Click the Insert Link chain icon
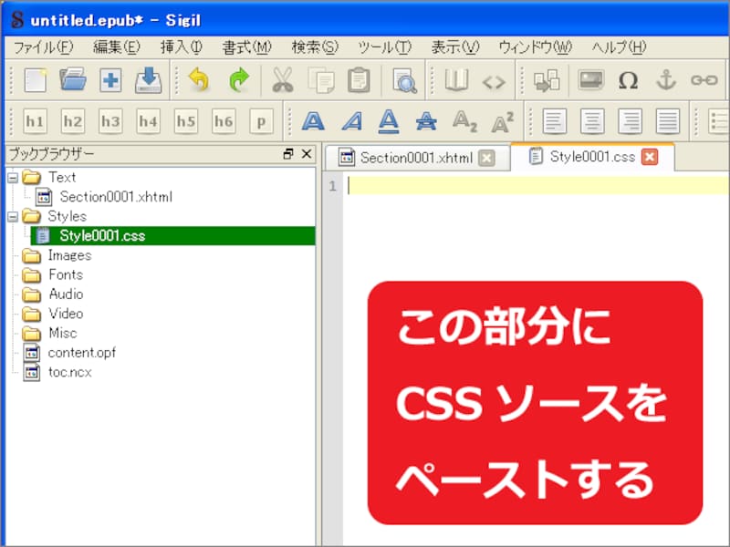The height and width of the screenshot is (547, 730). tap(704, 80)
